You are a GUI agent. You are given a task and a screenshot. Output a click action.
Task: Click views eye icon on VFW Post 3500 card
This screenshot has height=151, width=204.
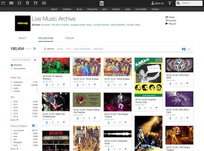[176, 84]
